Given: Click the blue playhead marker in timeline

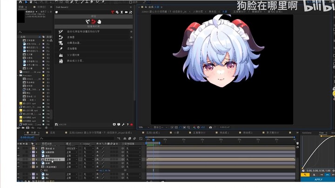Looking at the screenshot, I should (154, 140).
